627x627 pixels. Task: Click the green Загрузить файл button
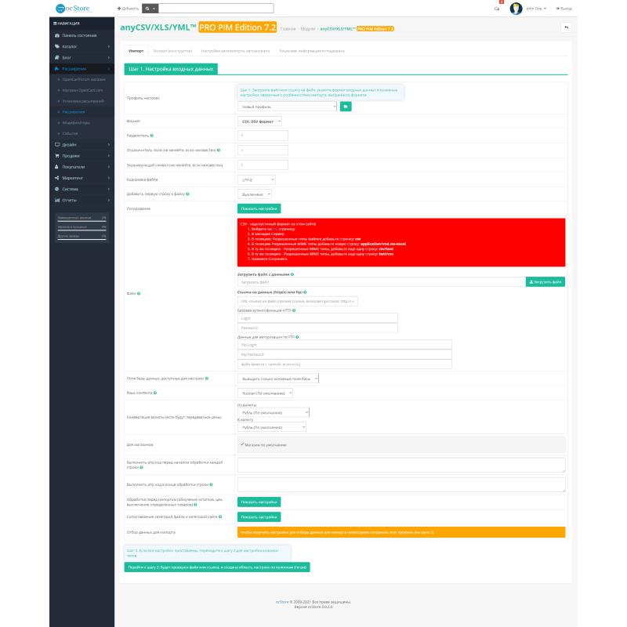click(545, 281)
